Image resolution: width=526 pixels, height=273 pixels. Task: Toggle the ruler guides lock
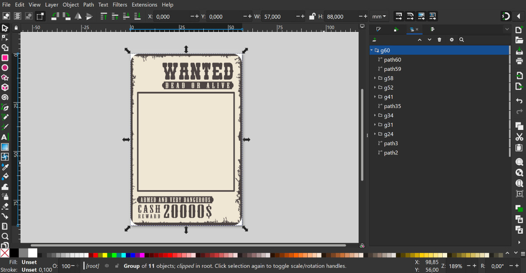[x=16, y=28]
